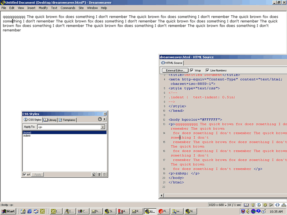Click the Apply button in CSS Styles
The width and height of the screenshot is (287, 215).
point(37,174)
